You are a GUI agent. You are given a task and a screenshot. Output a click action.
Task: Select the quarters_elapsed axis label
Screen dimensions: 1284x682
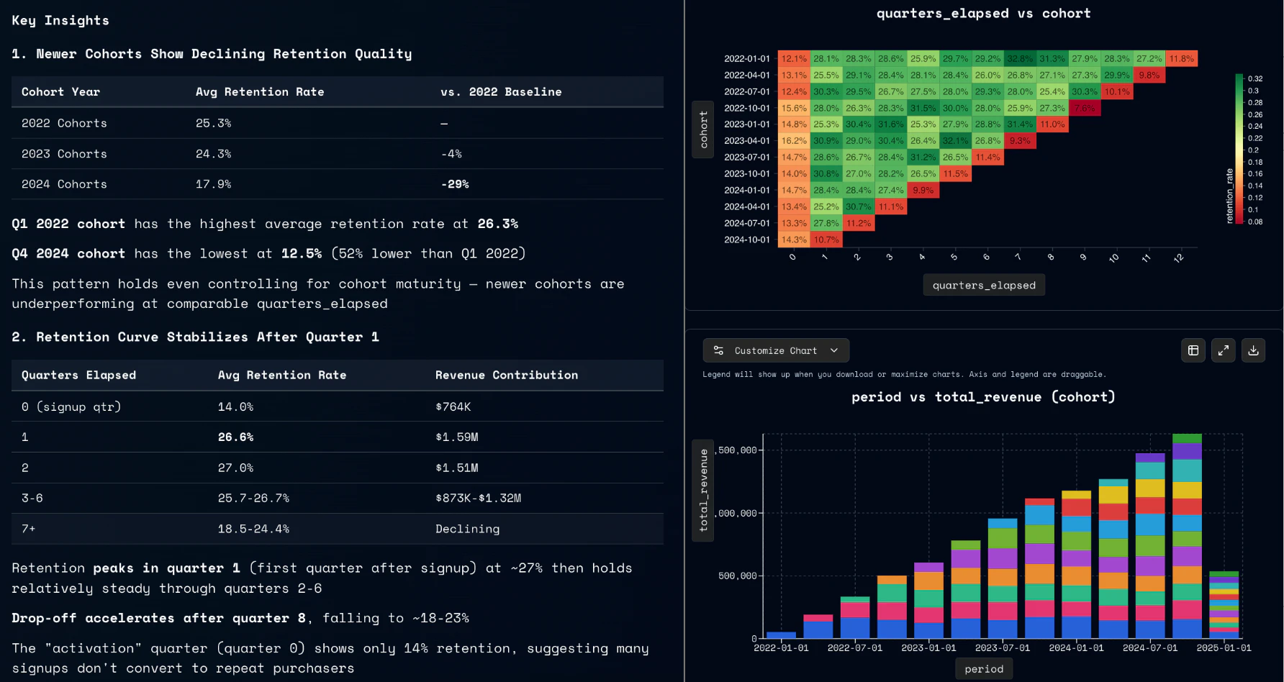pyautogui.click(x=984, y=284)
